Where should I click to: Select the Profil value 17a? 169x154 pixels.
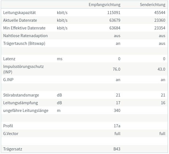click(x=117, y=126)
